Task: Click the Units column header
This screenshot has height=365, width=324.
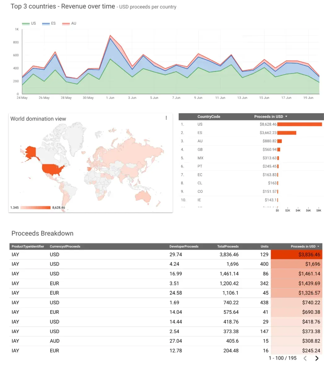Action: pyautogui.click(x=265, y=246)
